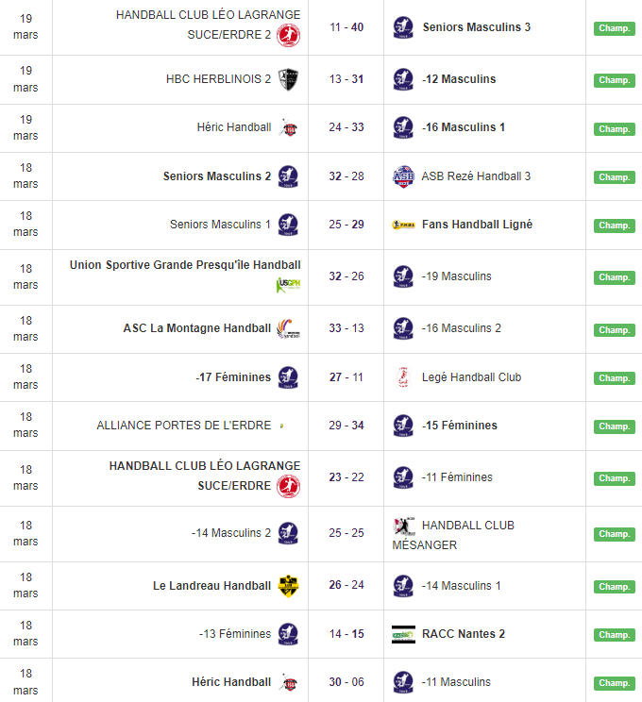Click the ASB Rezé Handball 3 logo
642x702 pixels.
point(403,176)
